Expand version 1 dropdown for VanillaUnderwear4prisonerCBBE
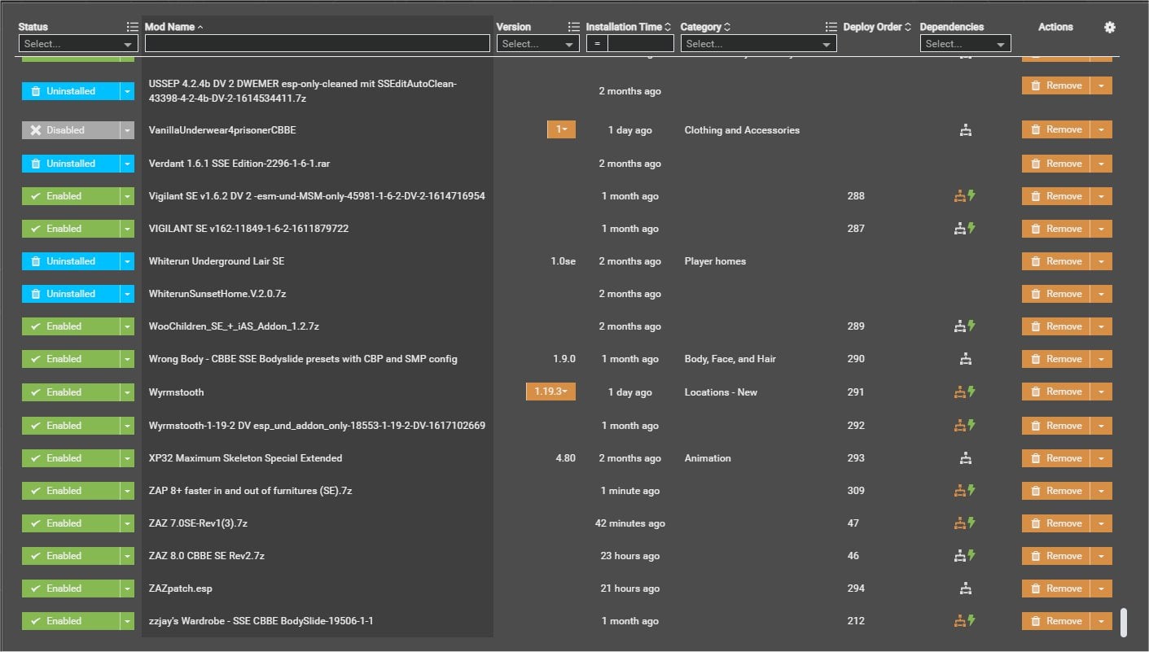The height and width of the screenshot is (652, 1149). pyautogui.click(x=561, y=129)
